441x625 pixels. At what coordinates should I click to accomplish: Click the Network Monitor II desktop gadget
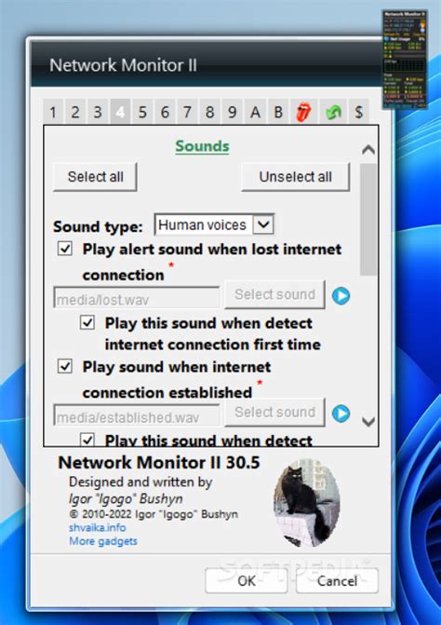[x=405, y=60]
